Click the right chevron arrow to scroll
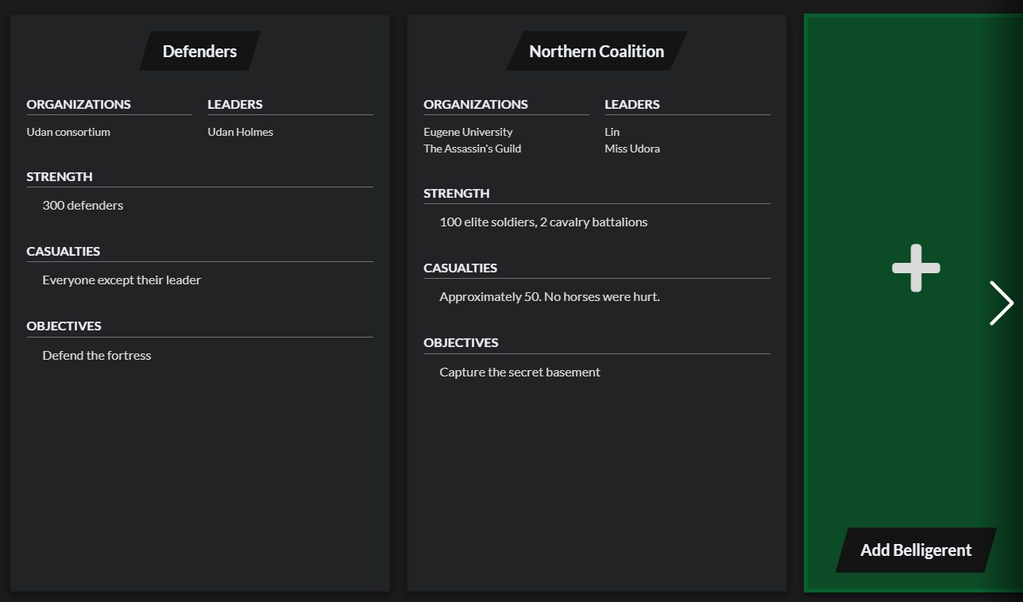1023x602 pixels. tap(1001, 303)
